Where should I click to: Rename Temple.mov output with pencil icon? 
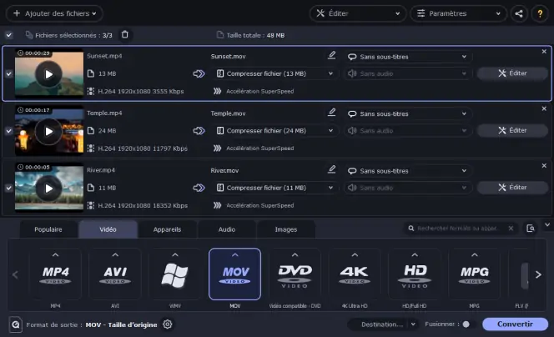pos(331,113)
